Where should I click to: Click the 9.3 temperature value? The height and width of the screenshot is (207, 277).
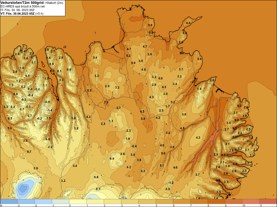(x=234, y=128)
